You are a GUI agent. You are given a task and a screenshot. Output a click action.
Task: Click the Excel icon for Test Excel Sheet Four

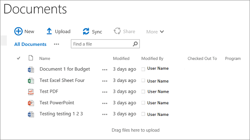pyautogui.click(x=31, y=81)
